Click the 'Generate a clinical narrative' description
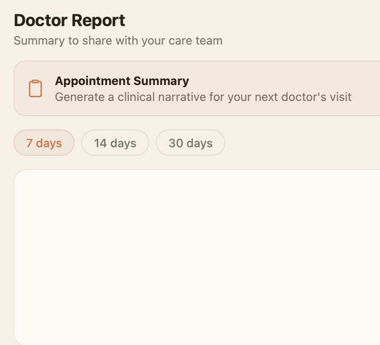This screenshot has width=380, height=345. [x=203, y=97]
